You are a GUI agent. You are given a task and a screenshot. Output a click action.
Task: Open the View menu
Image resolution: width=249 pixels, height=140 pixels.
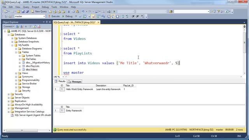18,7
